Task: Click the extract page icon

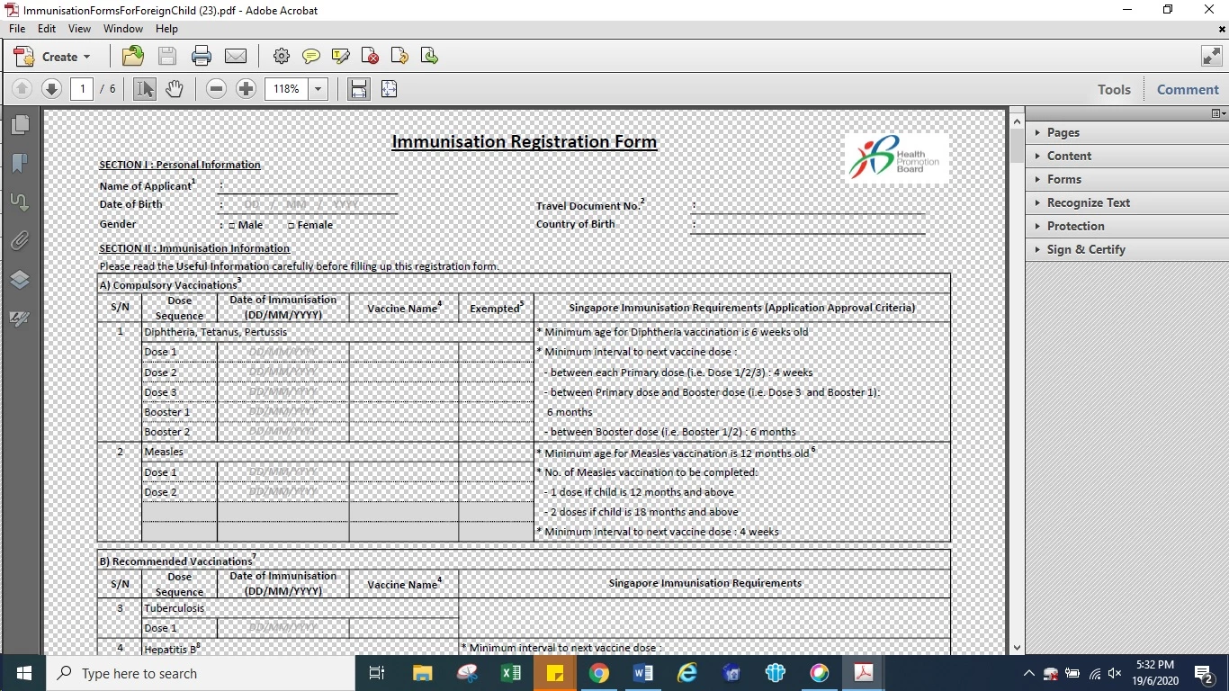Action: (x=429, y=56)
